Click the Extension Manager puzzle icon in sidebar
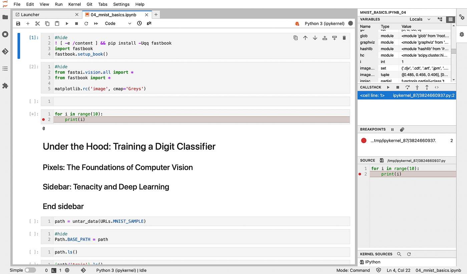The width and height of the screenshot is (467, 274). tap(5, 86)
